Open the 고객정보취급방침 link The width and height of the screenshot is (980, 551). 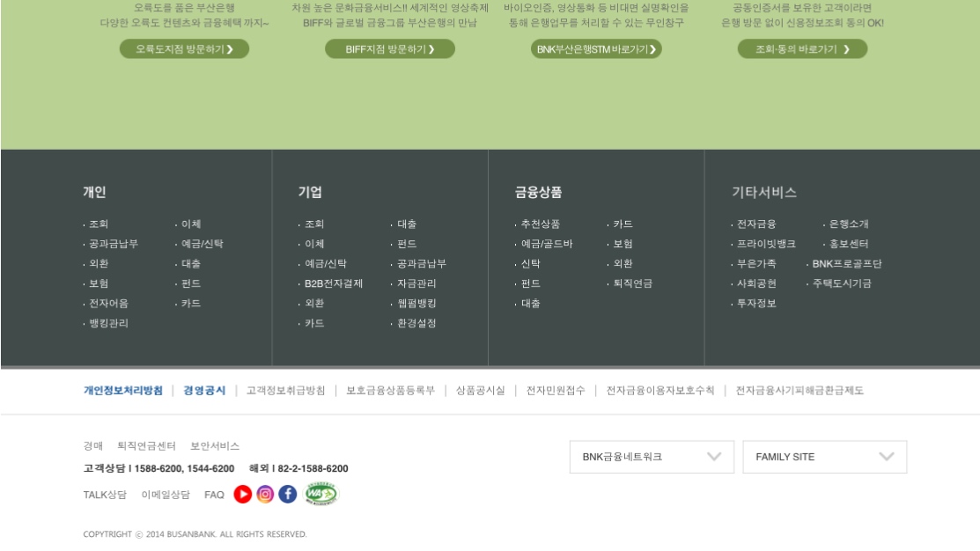[x=285, y=391]
